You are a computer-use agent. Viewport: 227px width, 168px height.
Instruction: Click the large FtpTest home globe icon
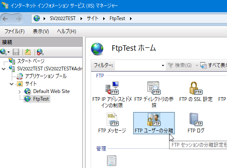tap(97, 49)
